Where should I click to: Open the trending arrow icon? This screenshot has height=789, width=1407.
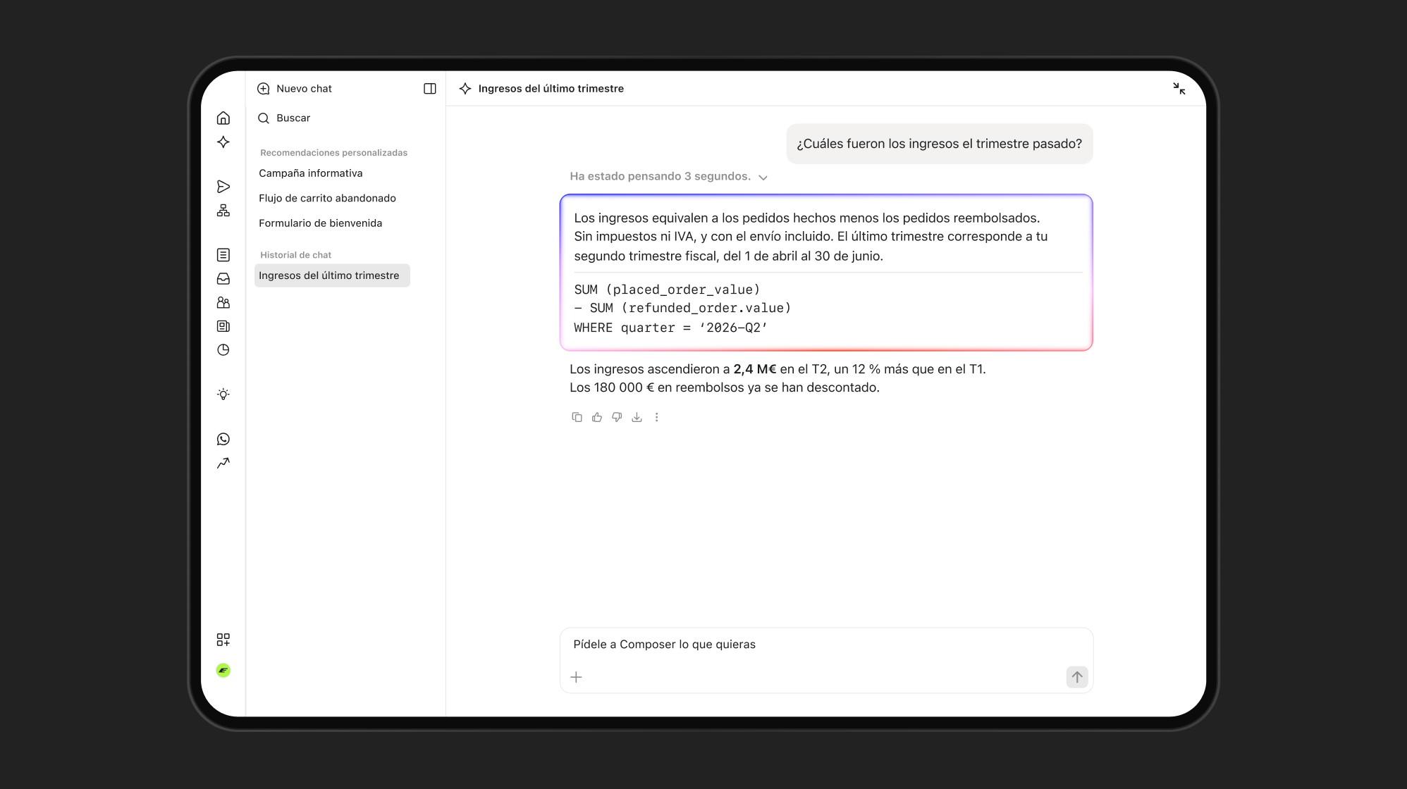click(223, 464)
